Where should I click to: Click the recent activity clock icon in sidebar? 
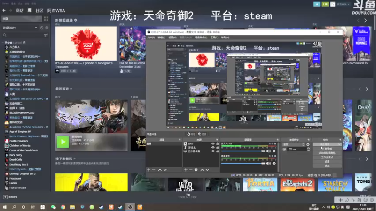(x=42, y=28)
